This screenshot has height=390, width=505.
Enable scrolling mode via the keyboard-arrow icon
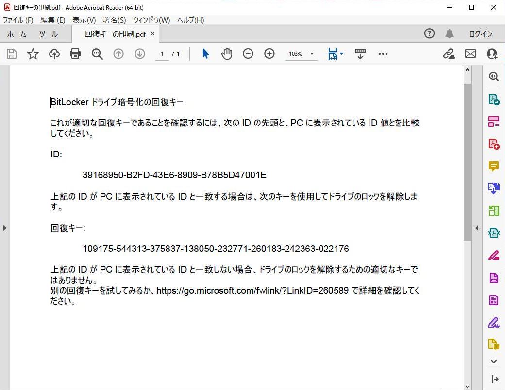(360, 54)
